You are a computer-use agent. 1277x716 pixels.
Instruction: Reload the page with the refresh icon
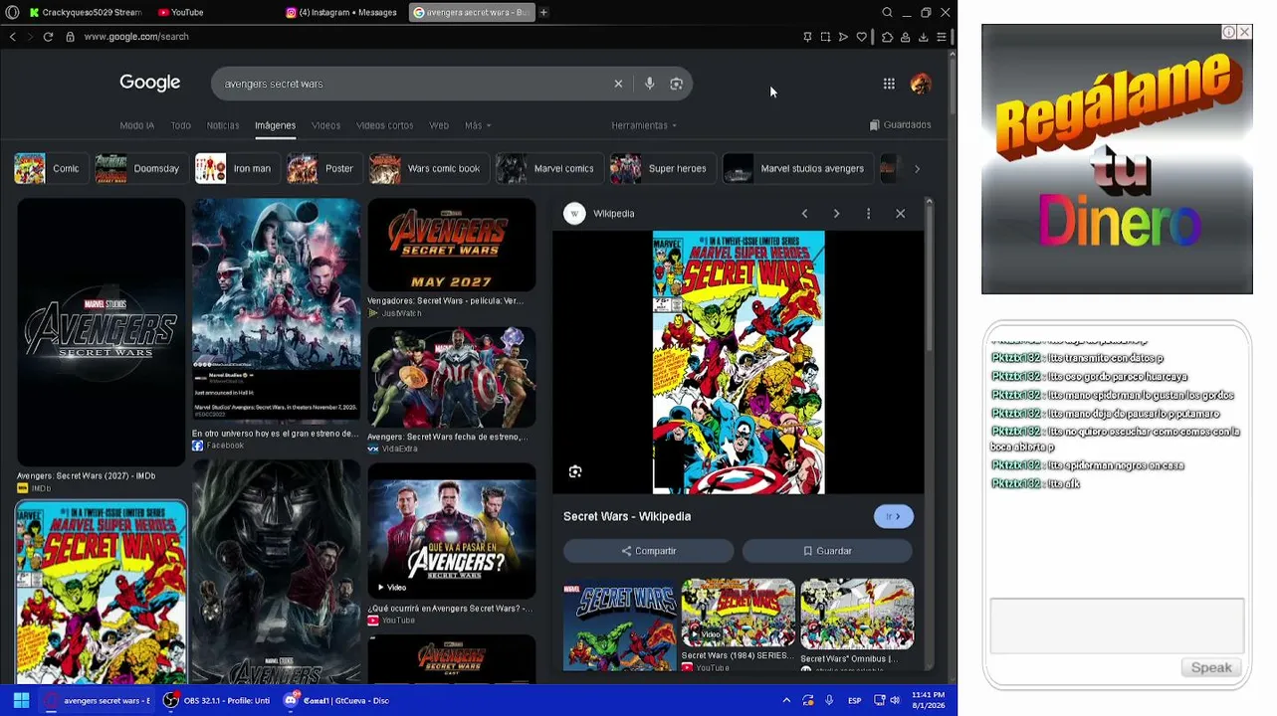pos(48,37)
